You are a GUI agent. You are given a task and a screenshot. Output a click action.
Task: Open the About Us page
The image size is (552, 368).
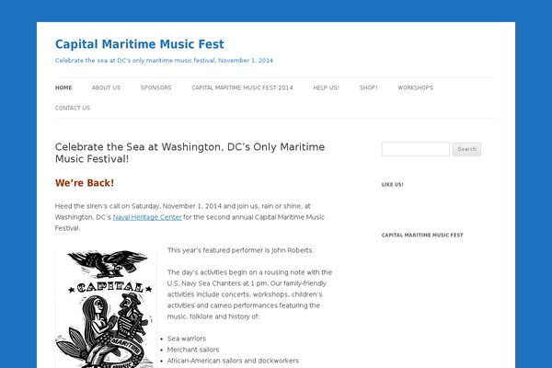tap(106, 87)
